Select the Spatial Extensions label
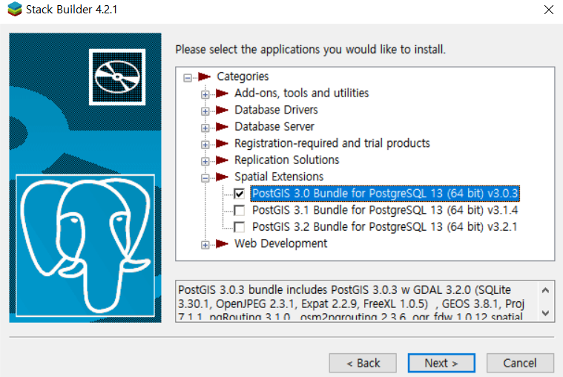The width and height of the screenshot is (563, 377). pyautogui.click(x=279, y=177)
